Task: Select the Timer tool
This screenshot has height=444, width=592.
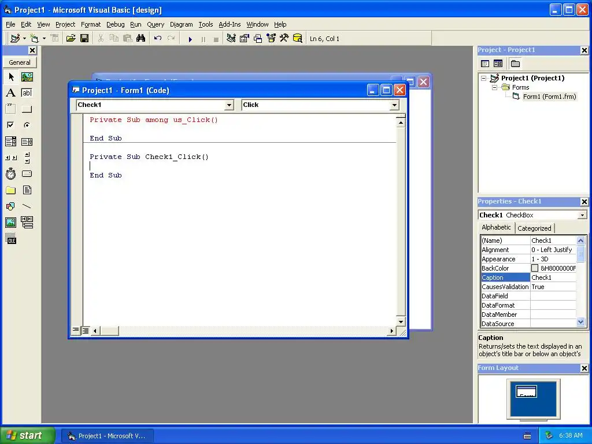Action: coord(11,173)
